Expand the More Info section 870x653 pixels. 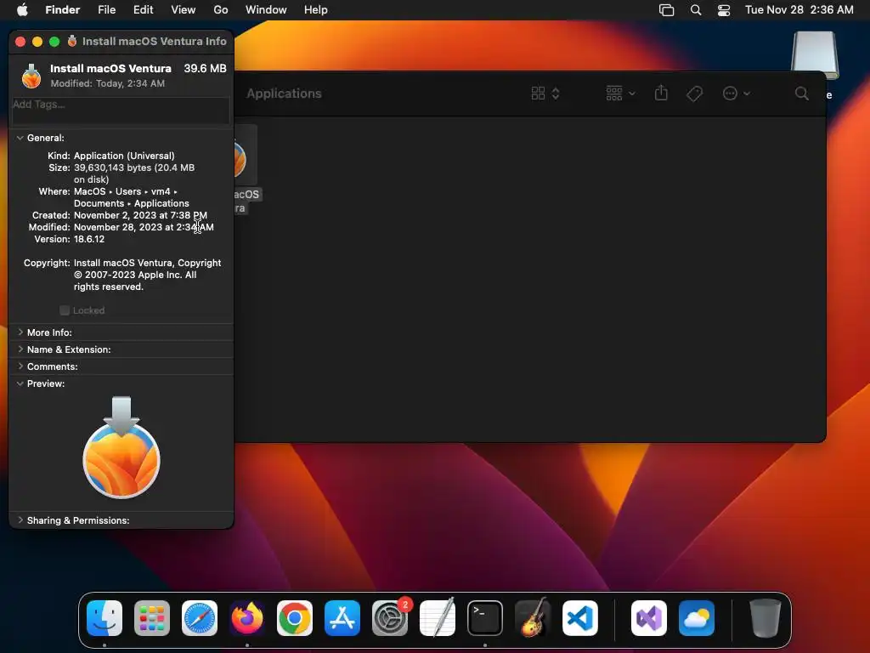point(20,332)
